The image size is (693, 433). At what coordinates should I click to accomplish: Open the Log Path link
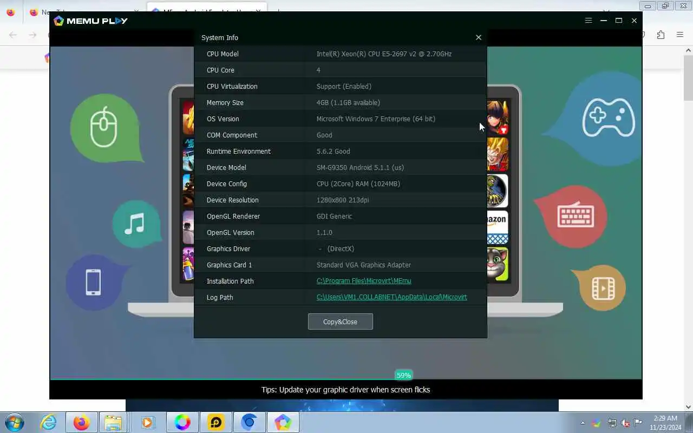coord(392,297)
